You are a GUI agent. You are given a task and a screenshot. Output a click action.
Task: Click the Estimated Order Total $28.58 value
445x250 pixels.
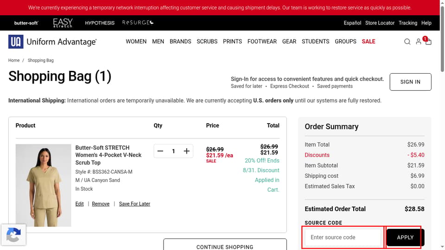pyautogui.click(x=414, y=209)
